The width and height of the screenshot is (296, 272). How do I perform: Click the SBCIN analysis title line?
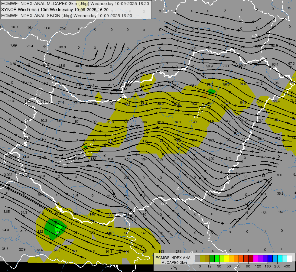[67, 16]
